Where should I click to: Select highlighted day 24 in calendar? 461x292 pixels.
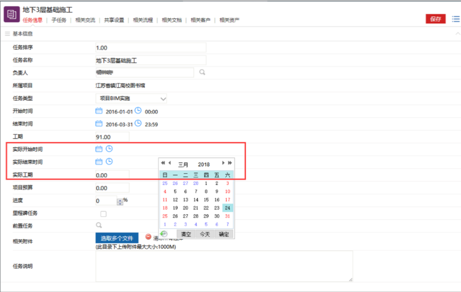[228, 208]
